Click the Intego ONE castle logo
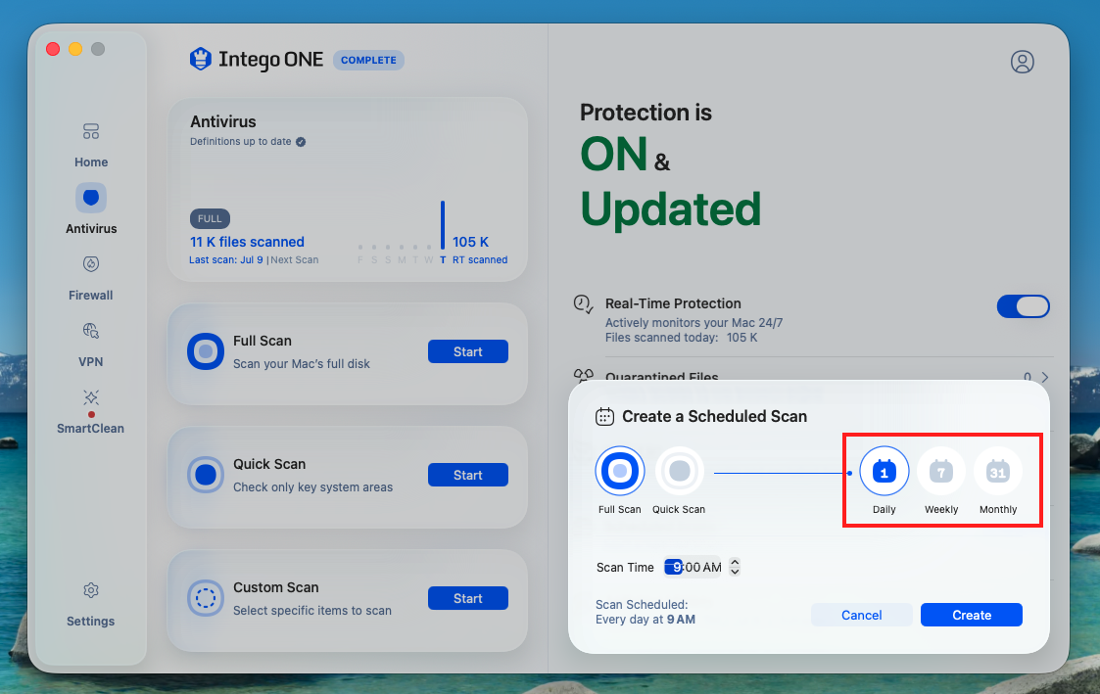The height and width of the screenshot is (694, 1100). 201,59
